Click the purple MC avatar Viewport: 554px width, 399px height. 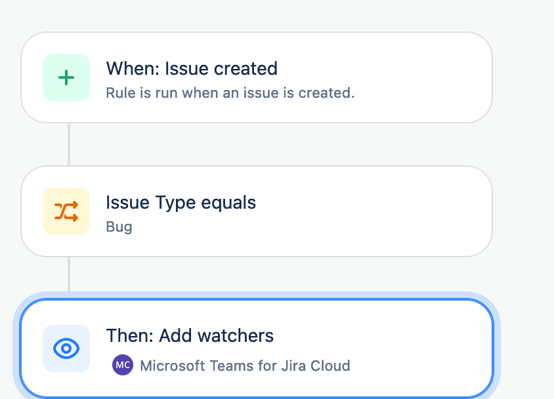point(123,365)
